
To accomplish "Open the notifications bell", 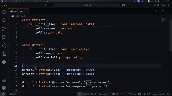I will [168, 94].
